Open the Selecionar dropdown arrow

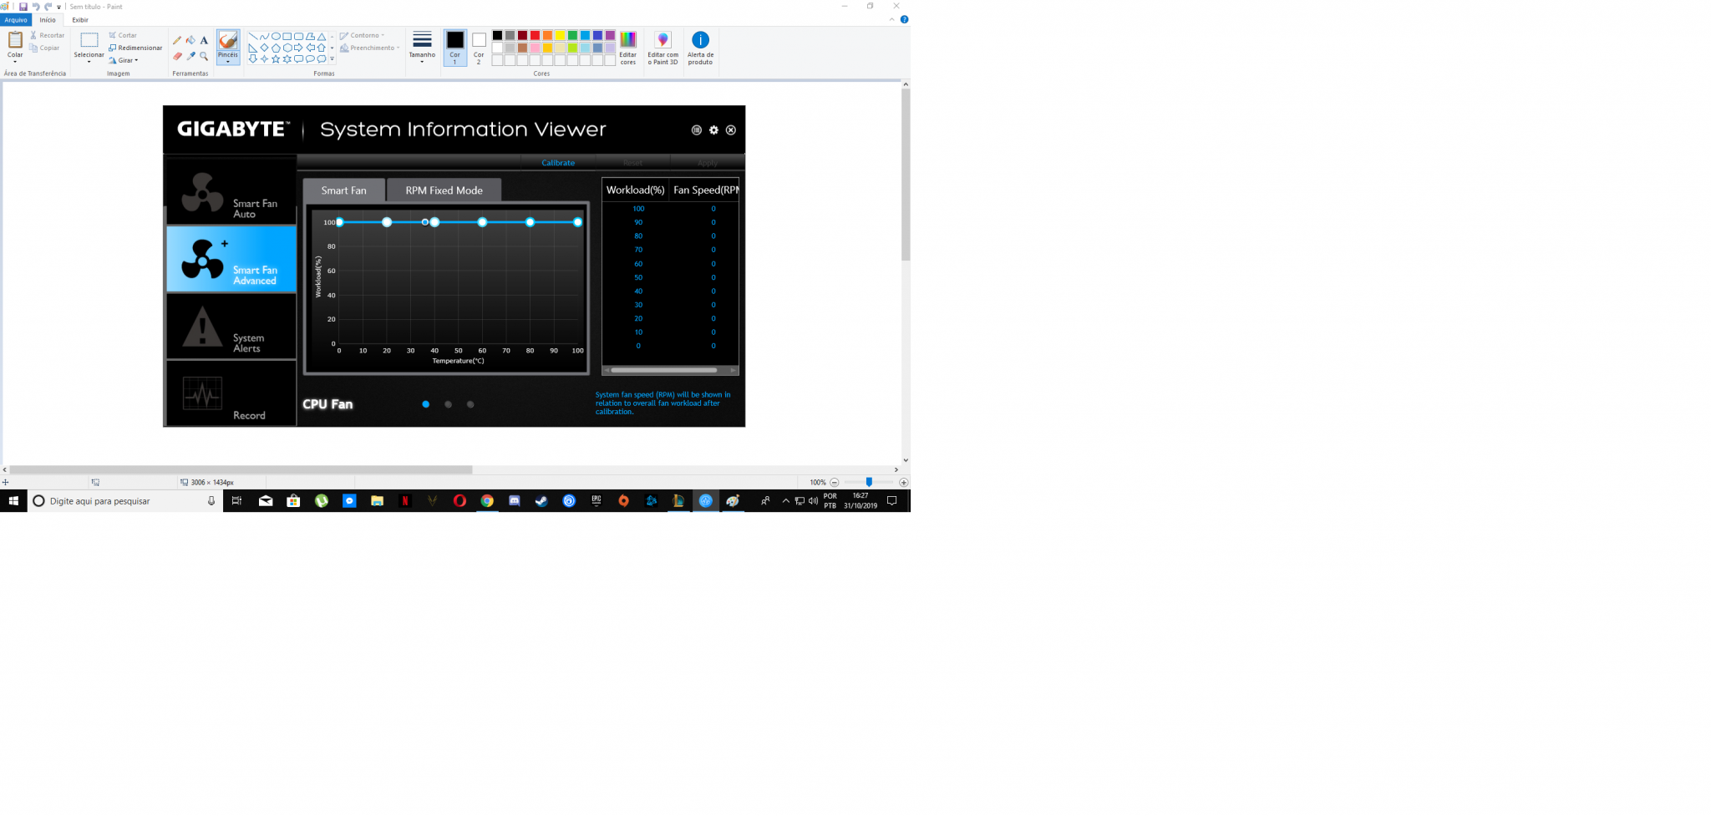[89, 62]
